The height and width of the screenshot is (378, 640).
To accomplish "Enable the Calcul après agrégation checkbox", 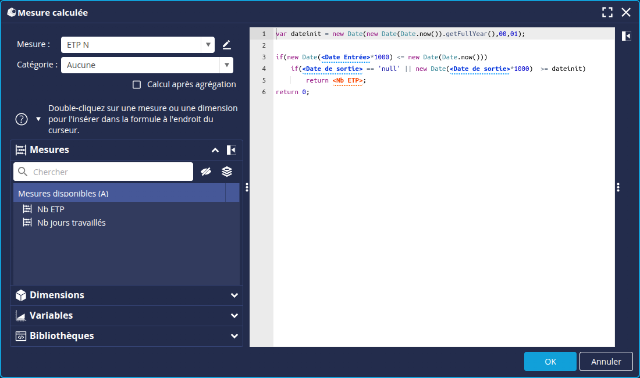I will click(x=137, y=84).
